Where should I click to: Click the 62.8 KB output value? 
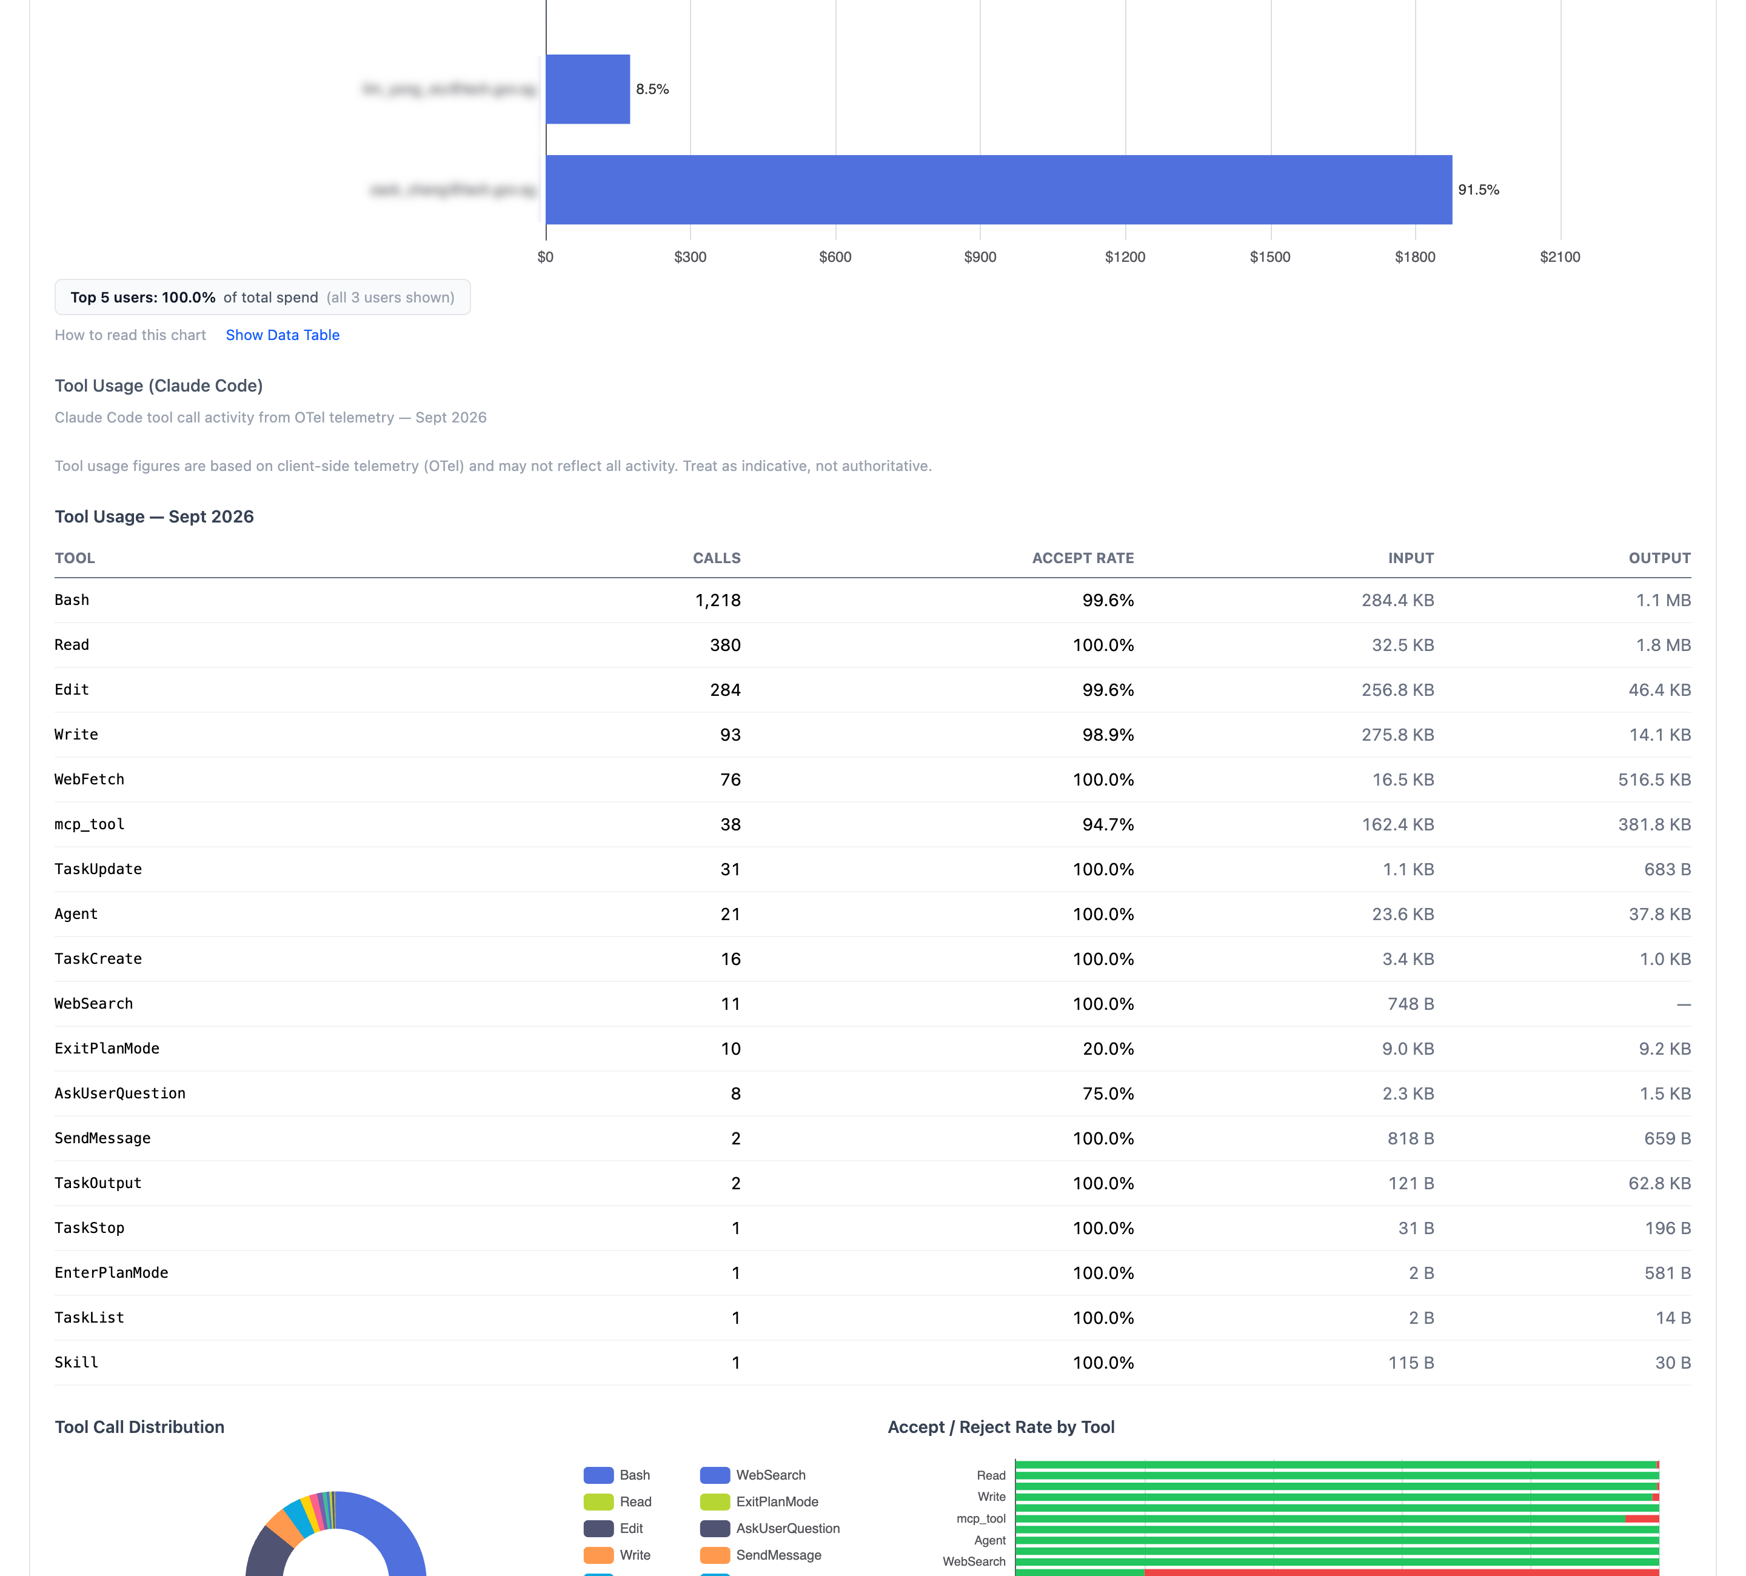coord(1659,1183)
